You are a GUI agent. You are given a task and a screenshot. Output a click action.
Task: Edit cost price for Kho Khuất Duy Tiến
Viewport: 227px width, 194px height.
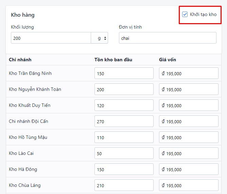[x=189, y=105]
